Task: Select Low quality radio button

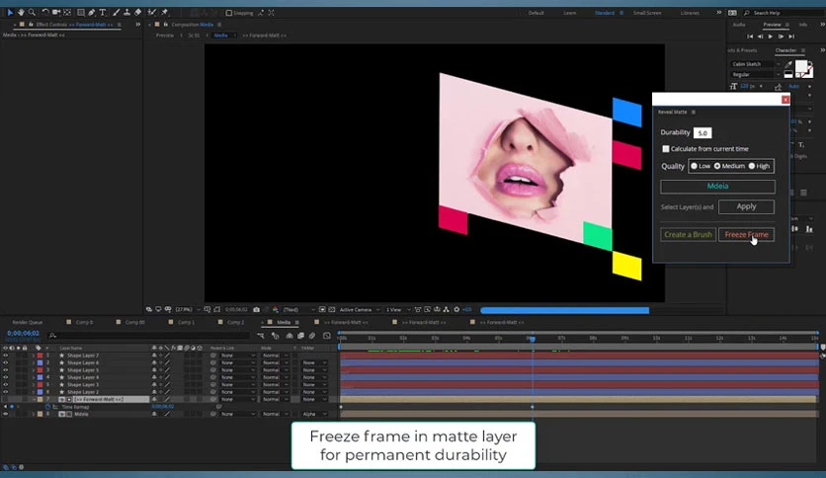Action: (694, 166)
